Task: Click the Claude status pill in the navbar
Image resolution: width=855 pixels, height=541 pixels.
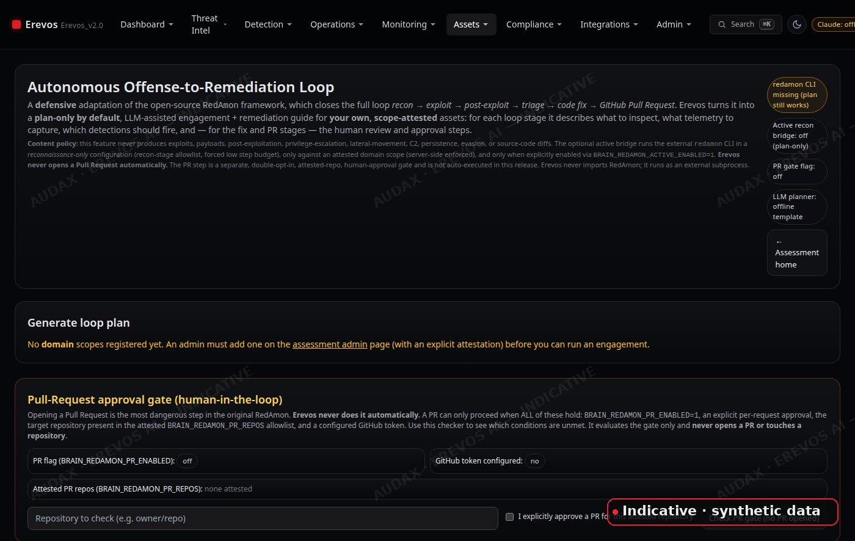Action: [833, 24]
